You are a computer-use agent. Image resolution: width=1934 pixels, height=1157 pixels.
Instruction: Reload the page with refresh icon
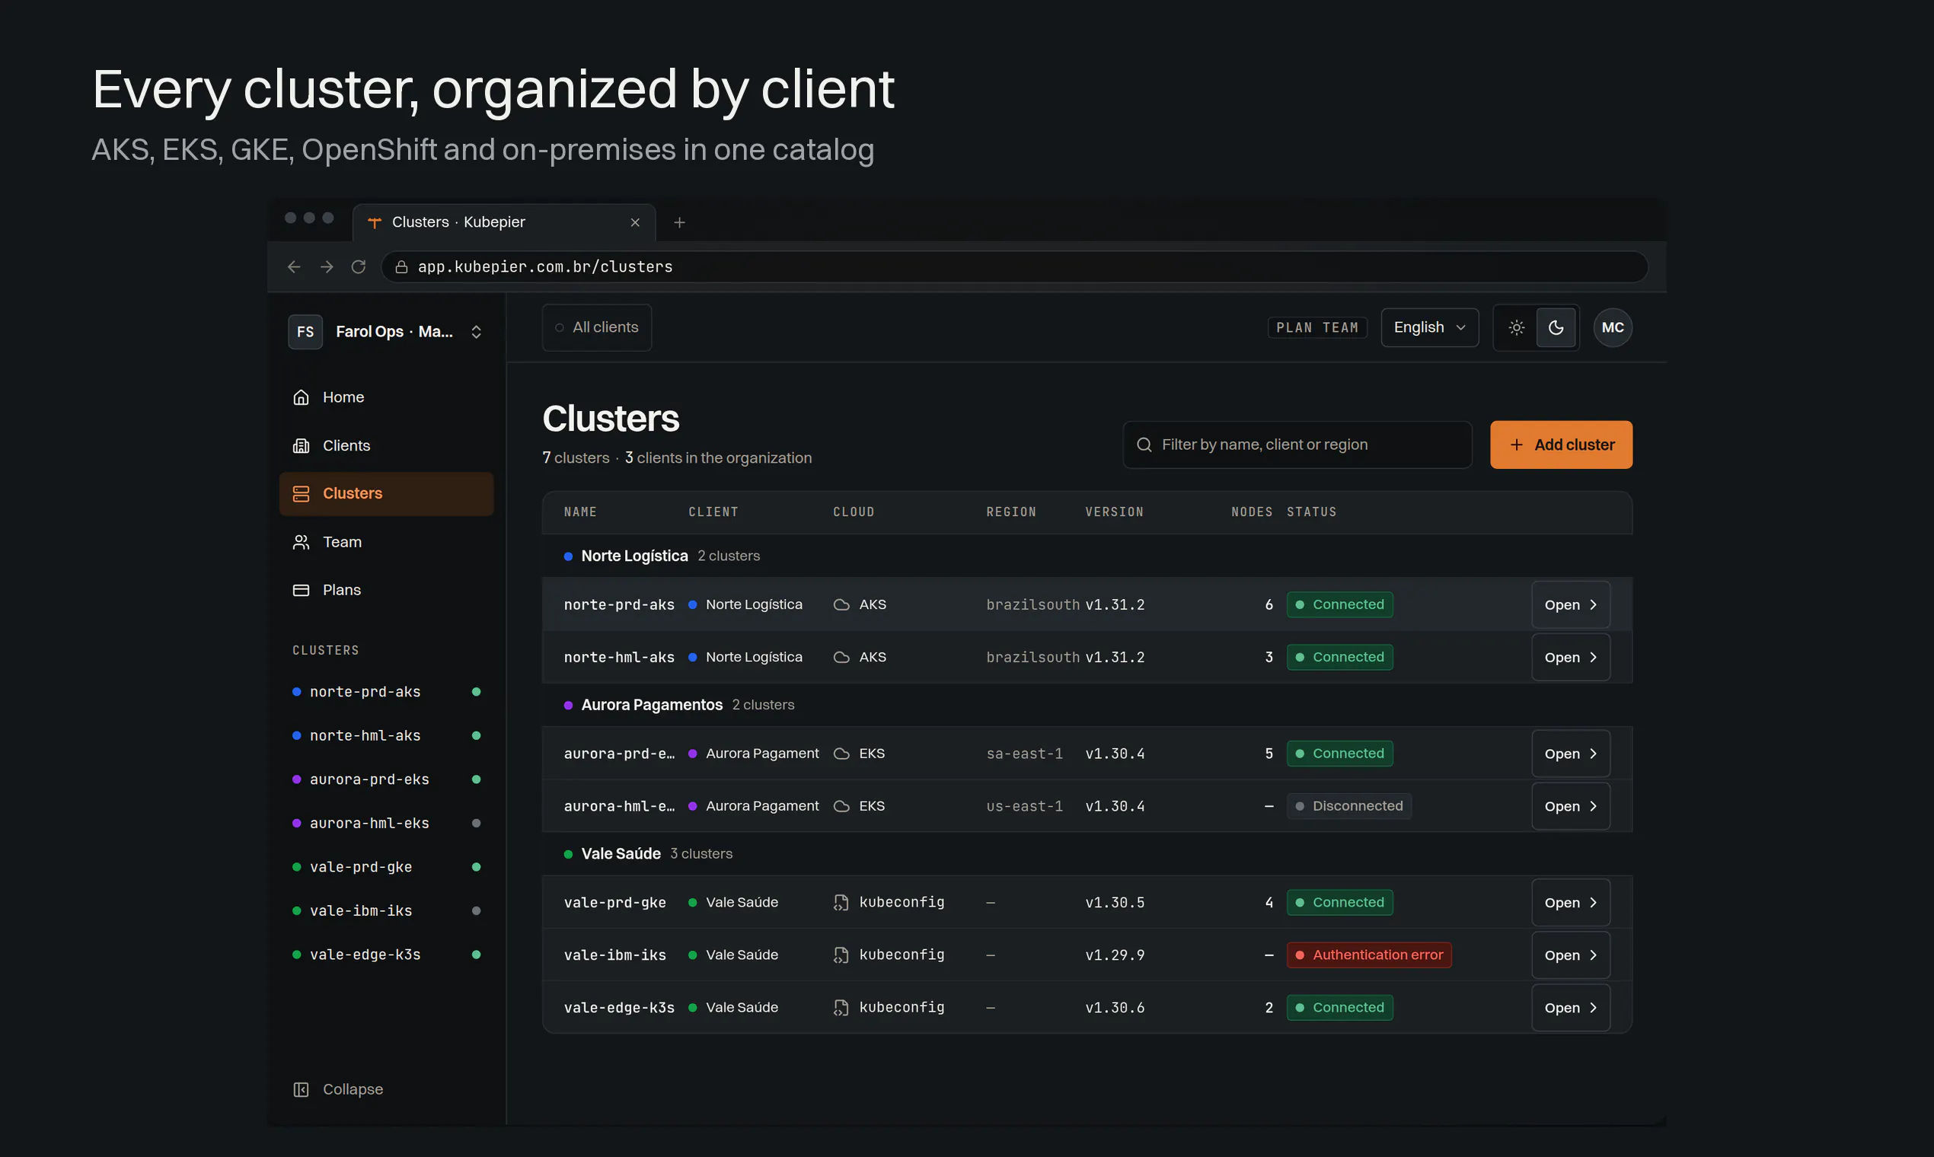pyautogui.click(x=359, y=266)
